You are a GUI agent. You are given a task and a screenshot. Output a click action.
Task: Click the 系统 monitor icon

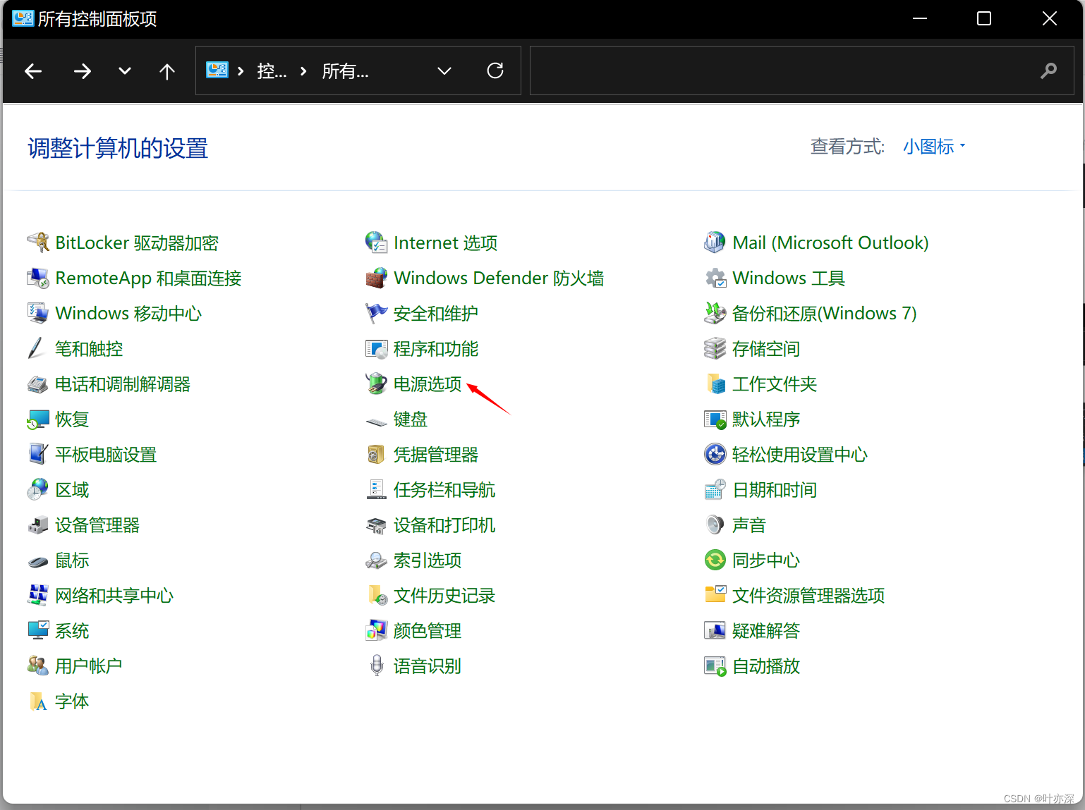coord(37,630)
